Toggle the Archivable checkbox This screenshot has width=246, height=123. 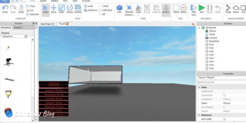[x=224, y=119]
